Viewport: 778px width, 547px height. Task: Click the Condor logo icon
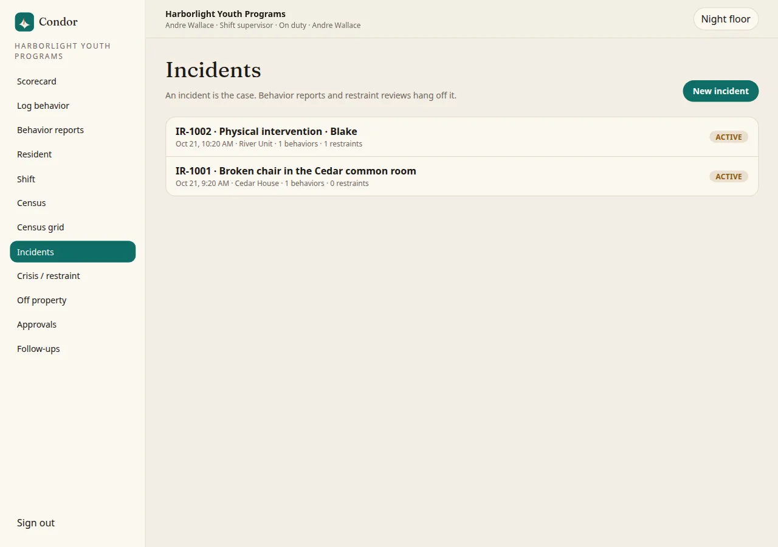click(x=24, y=22)
